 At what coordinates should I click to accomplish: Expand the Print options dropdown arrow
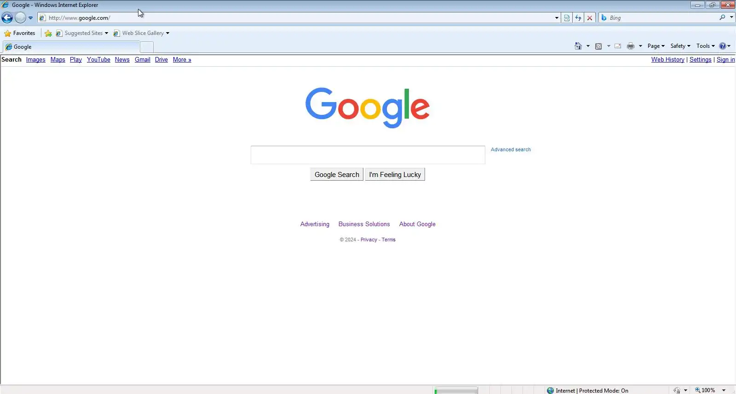[x=640, y=46]
